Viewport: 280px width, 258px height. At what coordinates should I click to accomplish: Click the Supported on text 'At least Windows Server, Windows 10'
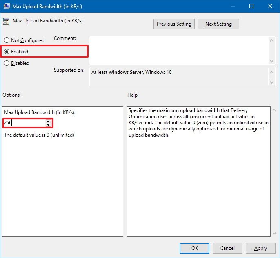point(131,72)
